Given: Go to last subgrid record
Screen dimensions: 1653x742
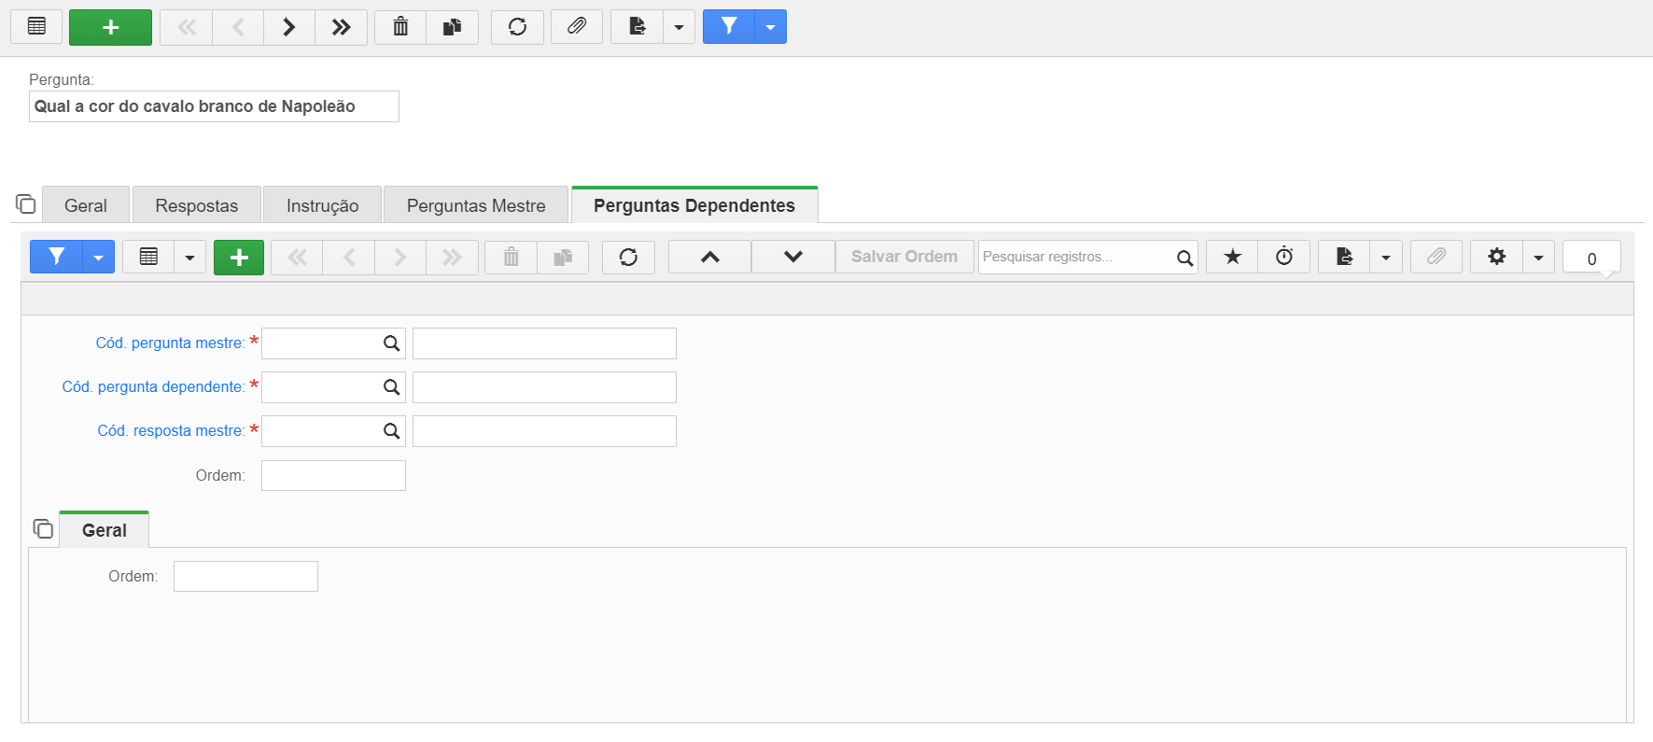Looking at the screenshot, I should 453,257.
